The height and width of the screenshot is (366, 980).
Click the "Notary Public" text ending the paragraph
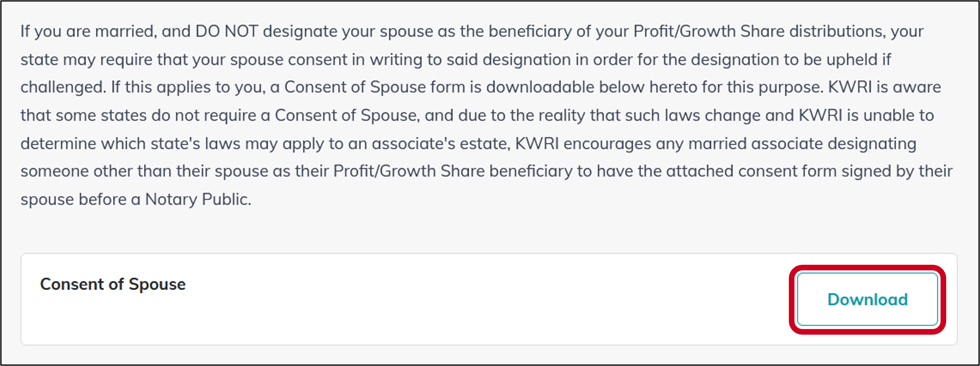198,199
